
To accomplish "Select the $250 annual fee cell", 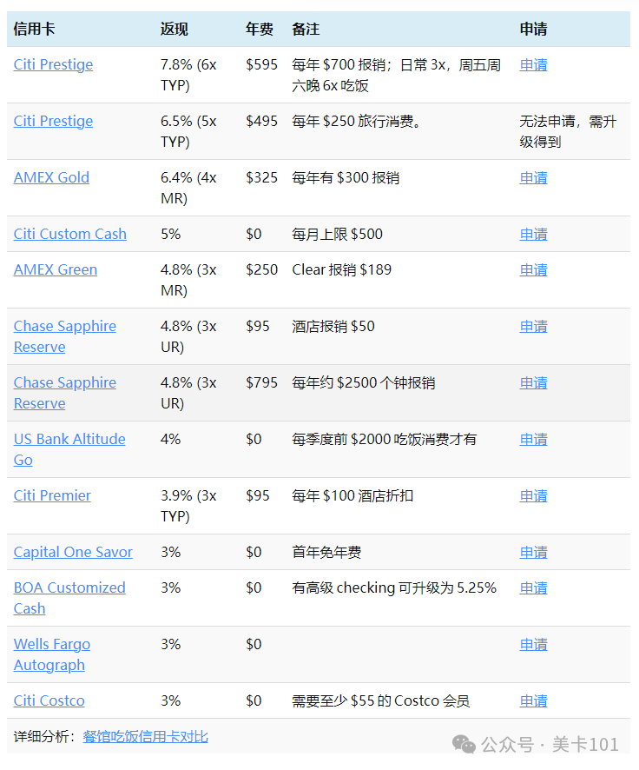I will pos(262,269).
